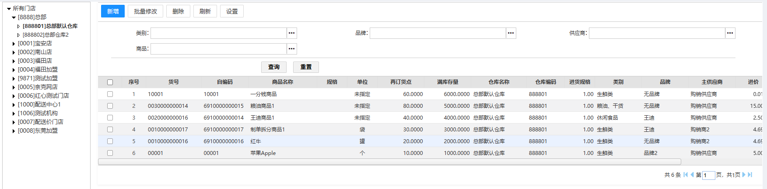Select the [1000]配送中心1 node
The height and width of the screenshot is (189, 767).
click(x=39, y=104)
